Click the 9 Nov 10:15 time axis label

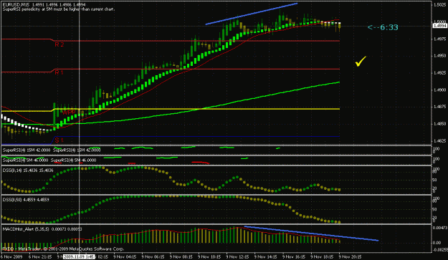pyautogui.click(x=209, y=257)
